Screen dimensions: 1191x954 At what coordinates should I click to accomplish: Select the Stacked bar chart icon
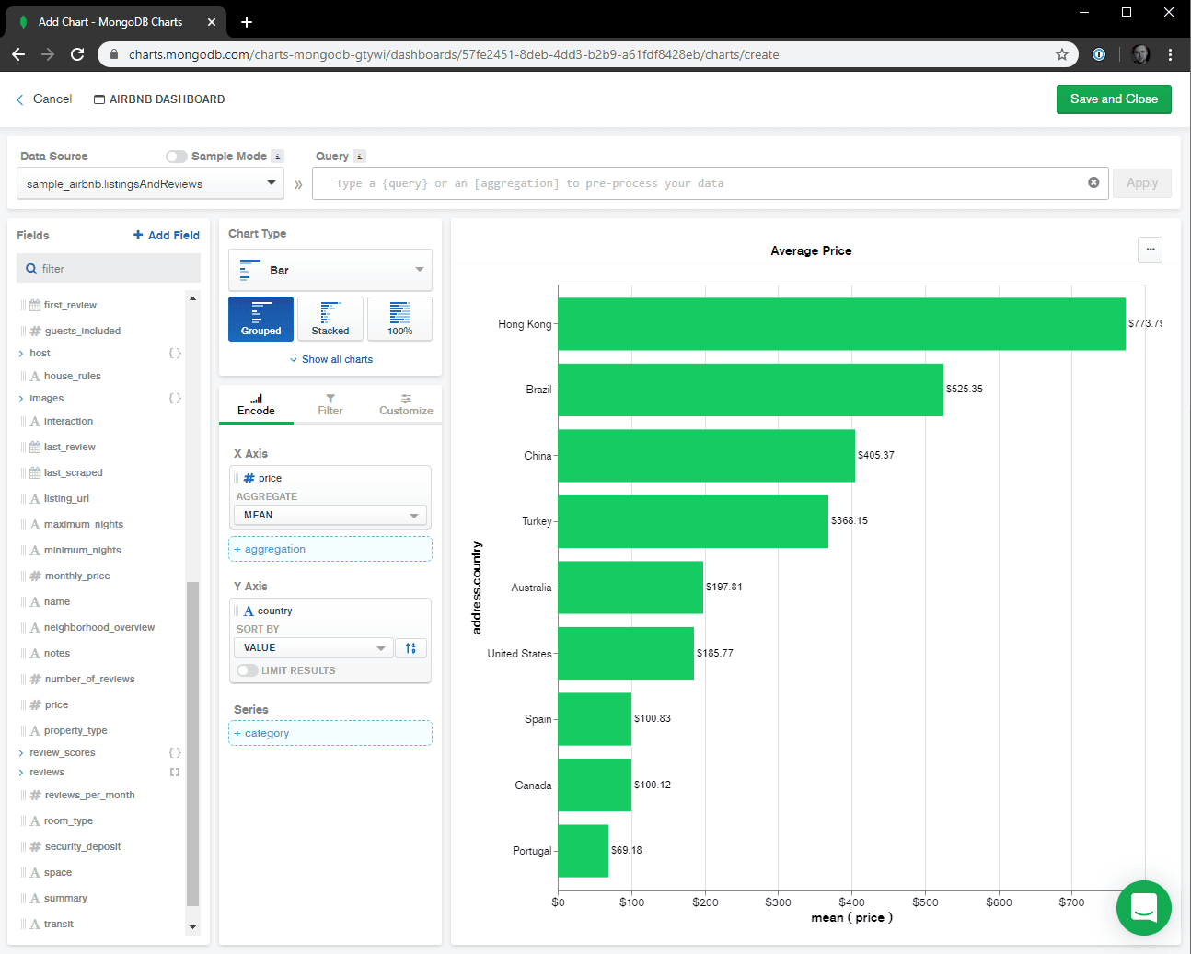click(x=330, y=319)
